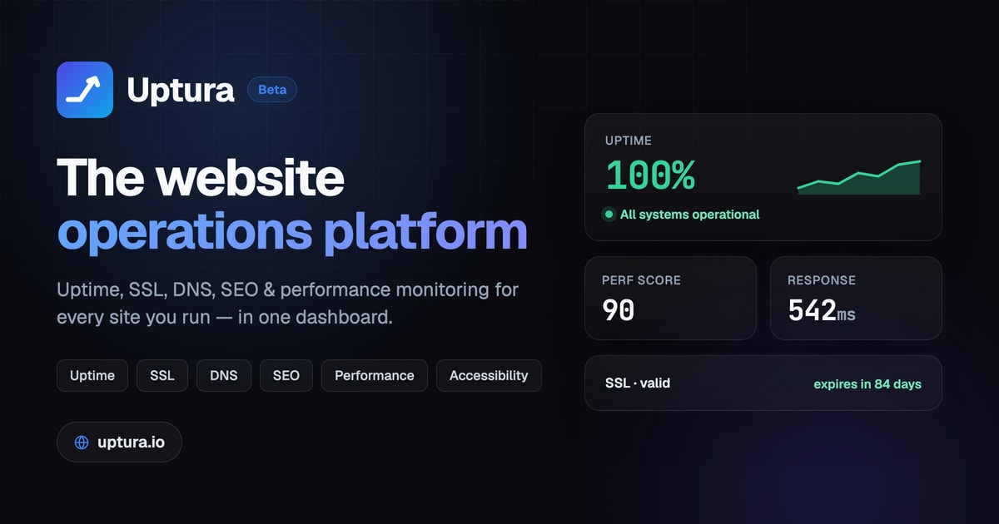This screenshot has width=999, height=524.
Task: Click "expires in 84 days" text
Action: 867,384
